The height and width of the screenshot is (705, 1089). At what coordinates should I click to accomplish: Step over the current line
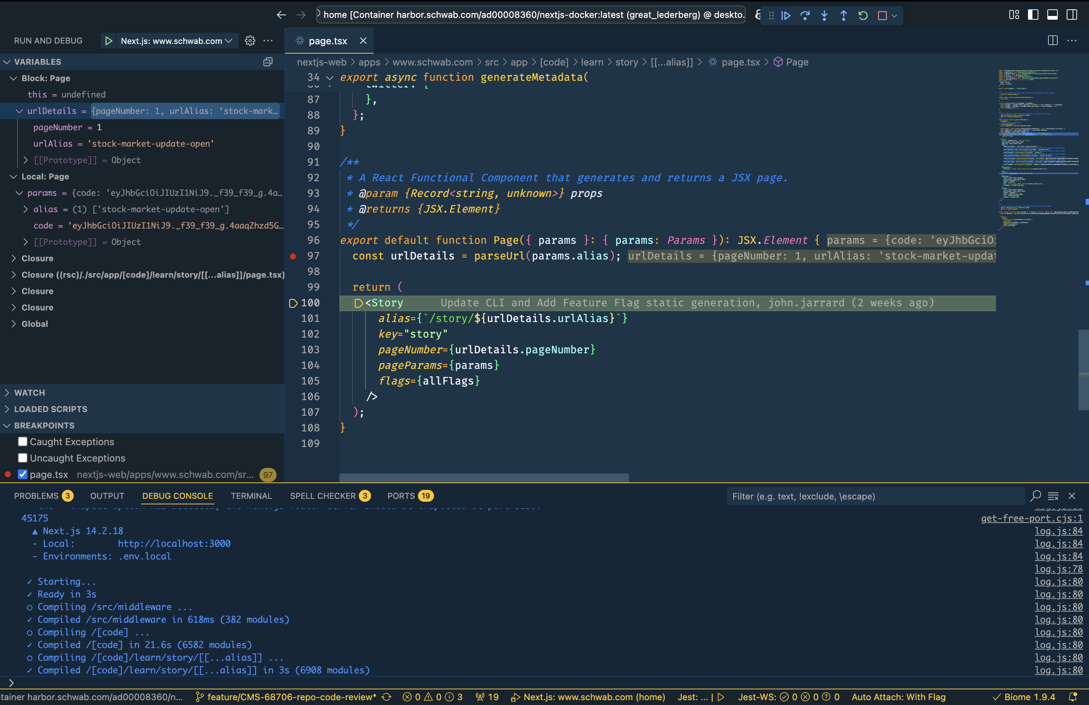pos(805,15)
